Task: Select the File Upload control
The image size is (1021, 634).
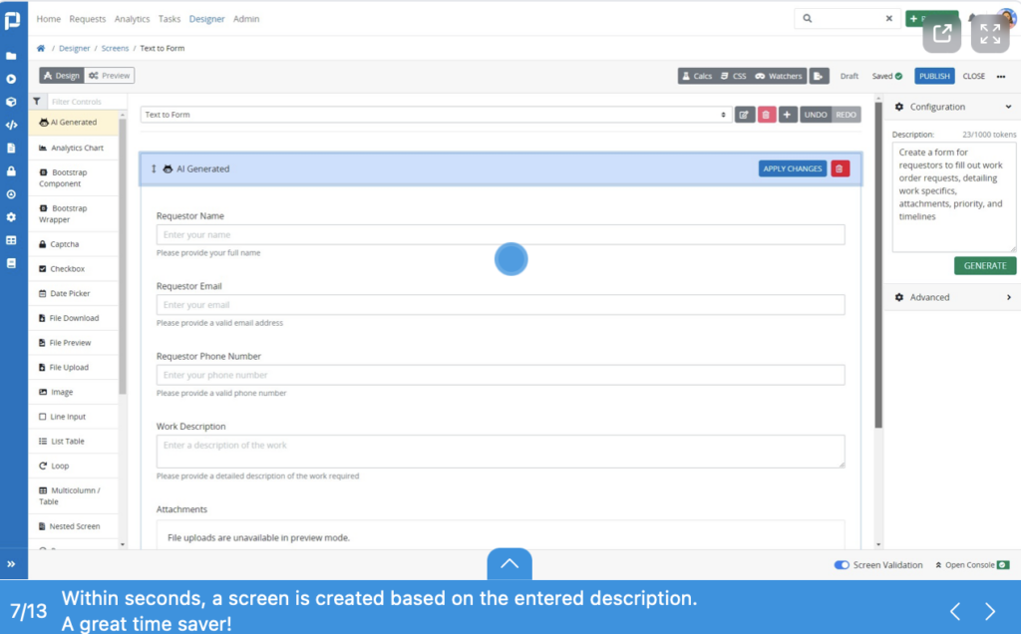Action: (x=69, y=367)
